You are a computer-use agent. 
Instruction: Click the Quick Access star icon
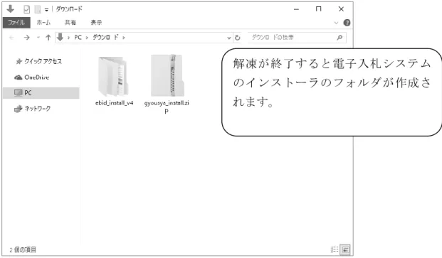point(19,61)
